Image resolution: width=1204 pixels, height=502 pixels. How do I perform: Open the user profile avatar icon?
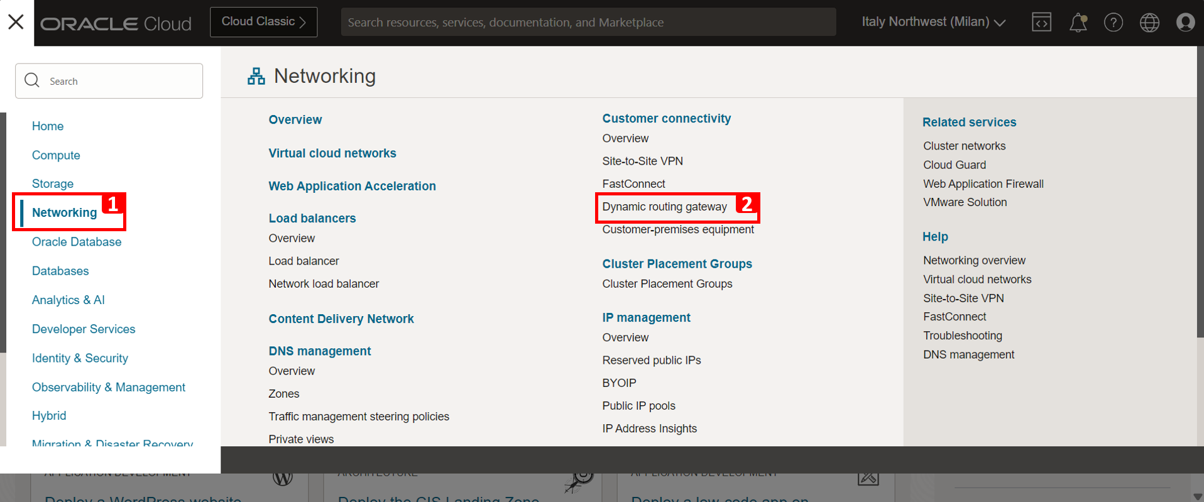point(1185,23)
